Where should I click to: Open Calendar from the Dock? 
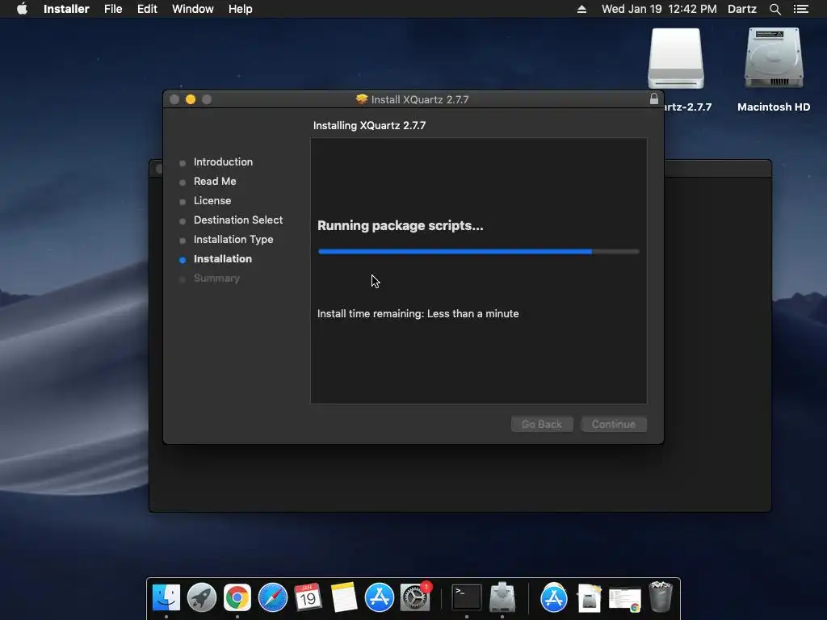308,597
